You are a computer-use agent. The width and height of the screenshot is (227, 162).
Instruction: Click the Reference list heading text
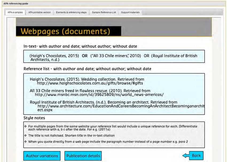tap(87, 69)
